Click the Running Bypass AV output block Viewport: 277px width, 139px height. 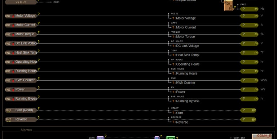tap(249, 99)
